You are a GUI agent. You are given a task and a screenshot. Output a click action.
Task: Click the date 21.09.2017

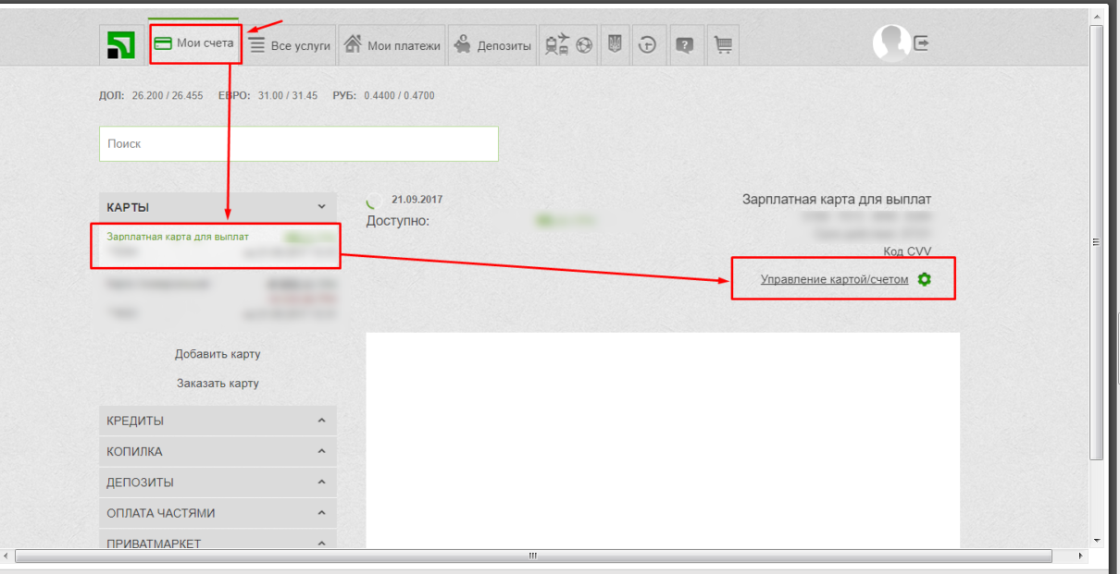[417, 199]
